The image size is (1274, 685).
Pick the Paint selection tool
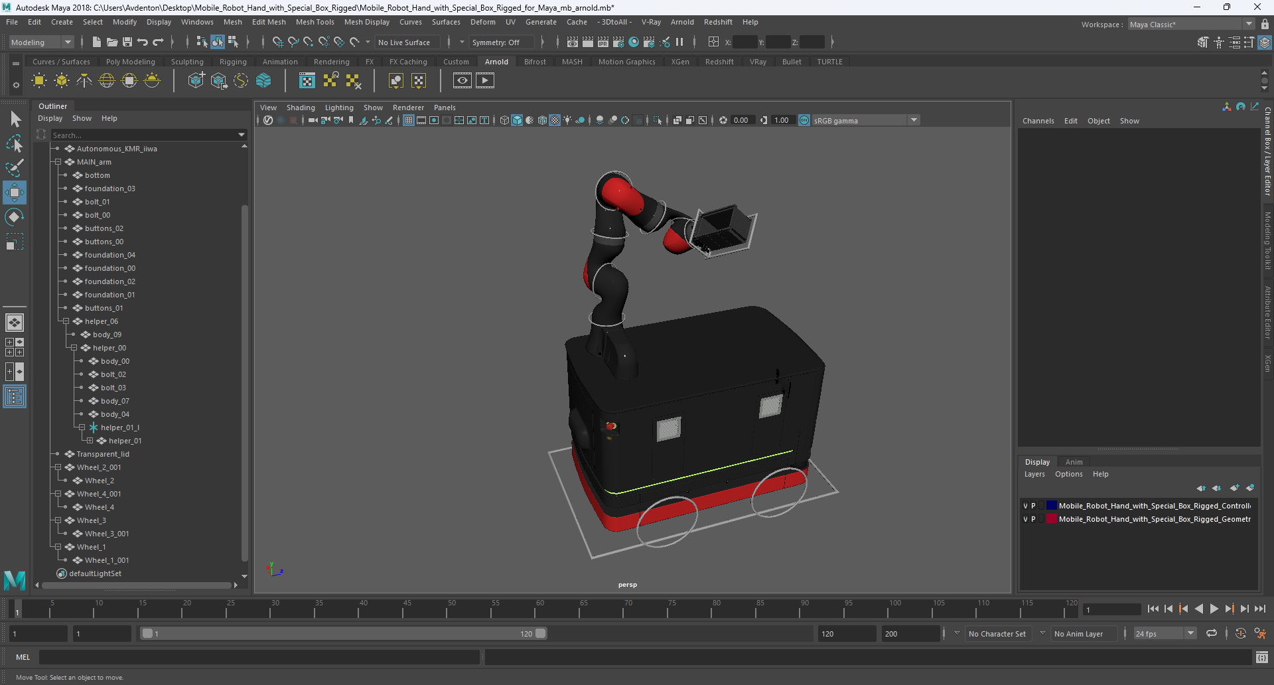coord(14,168)
